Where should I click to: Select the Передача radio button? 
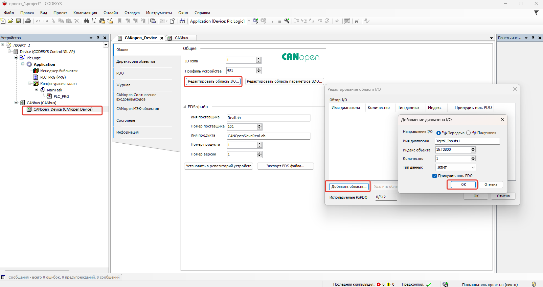click(x=438, y=133)
